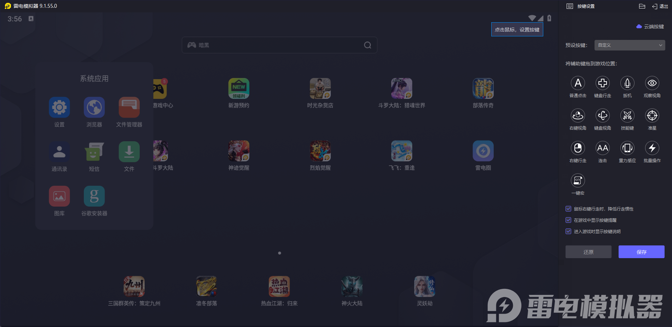Launch 飞飞：重逢 game

point(402,151)
